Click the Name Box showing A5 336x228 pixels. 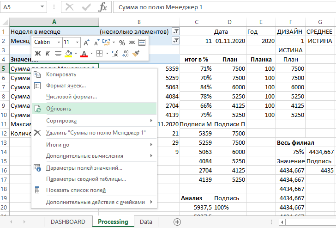[x=18, y=7]
